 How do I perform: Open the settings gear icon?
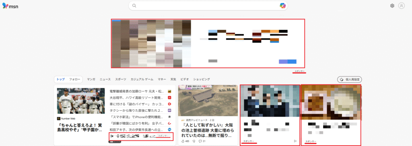click(x=392, y=6)
